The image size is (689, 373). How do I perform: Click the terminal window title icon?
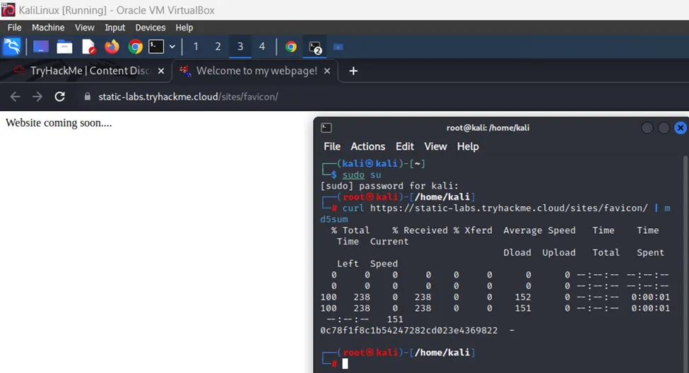coord(326,128)
